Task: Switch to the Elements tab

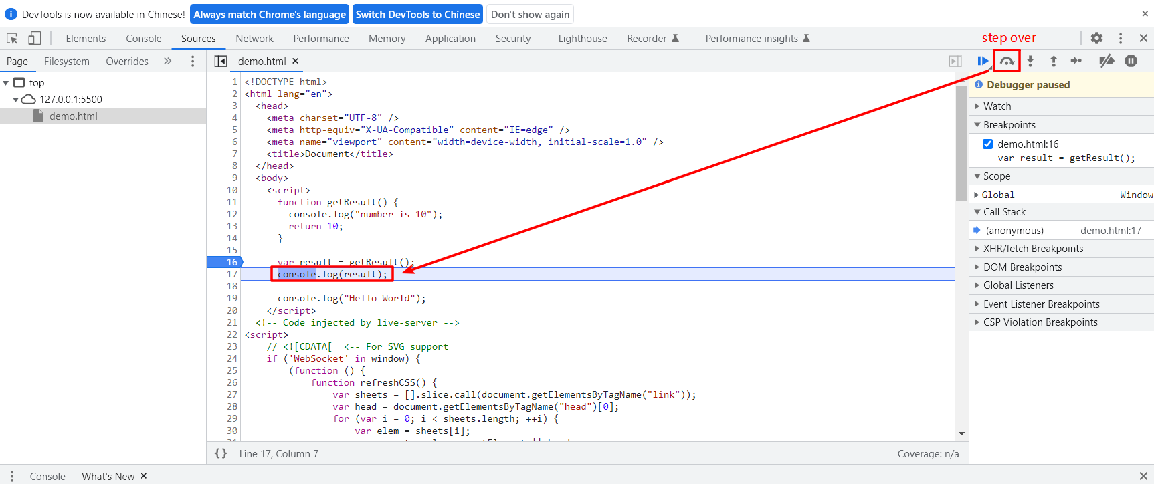Action: 86,38
